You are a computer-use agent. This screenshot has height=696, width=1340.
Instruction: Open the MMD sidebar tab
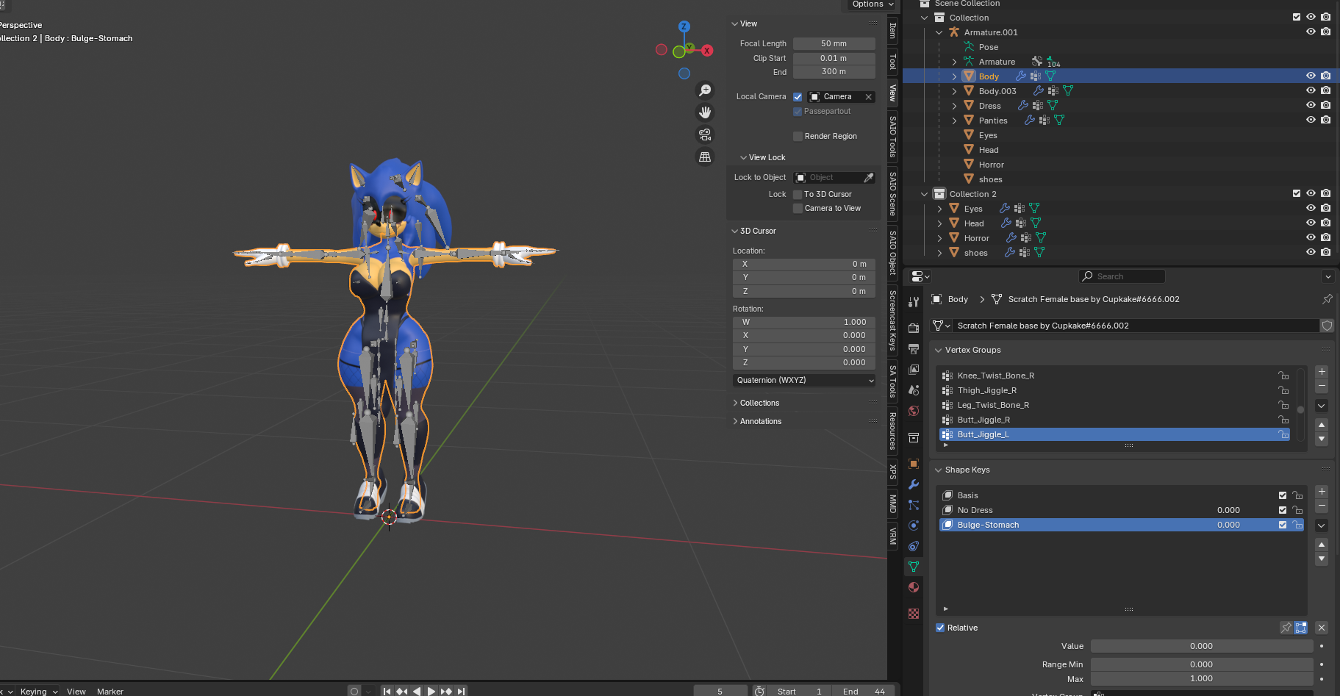[x=893, y=503]
